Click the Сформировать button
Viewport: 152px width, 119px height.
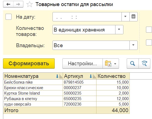click(x=29, y=64)
